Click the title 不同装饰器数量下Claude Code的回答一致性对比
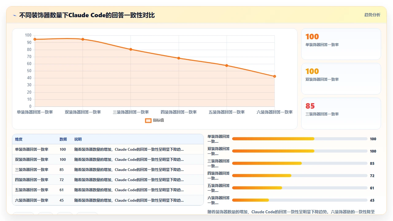This screenshot has height=221, width=393. click(87, 15)
